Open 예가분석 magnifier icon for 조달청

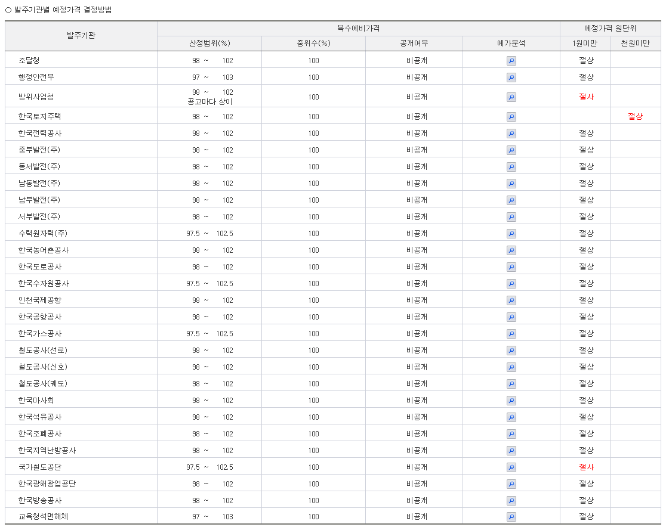pos(511,61)
